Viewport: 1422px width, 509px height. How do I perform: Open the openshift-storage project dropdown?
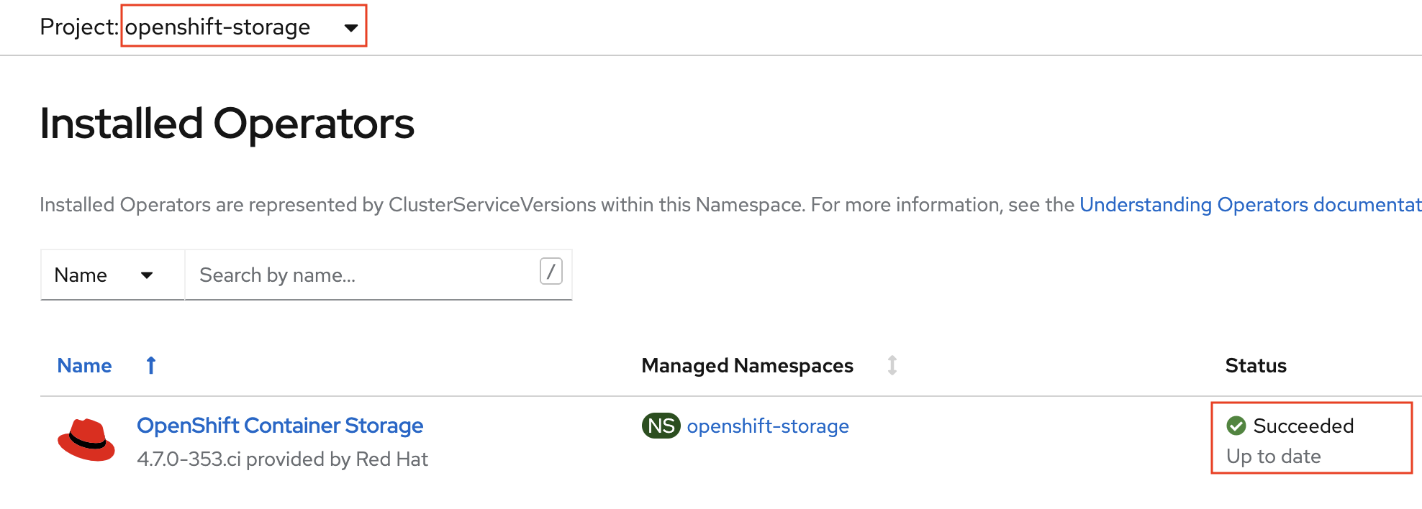[243, 27]
